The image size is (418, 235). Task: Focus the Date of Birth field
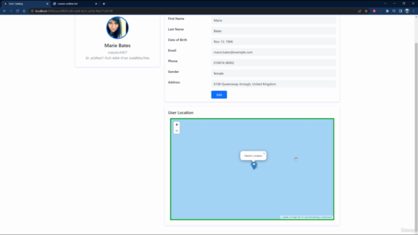coord(274,42)
